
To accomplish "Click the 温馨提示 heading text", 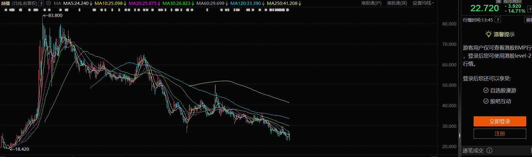I will (x=504, y=34).
